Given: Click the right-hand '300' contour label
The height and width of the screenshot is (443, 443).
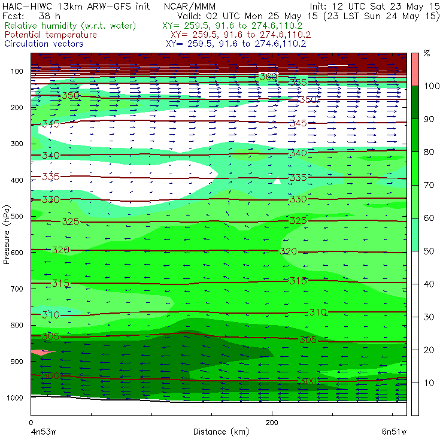Looking at the screenshot, I should click(308, 381).
